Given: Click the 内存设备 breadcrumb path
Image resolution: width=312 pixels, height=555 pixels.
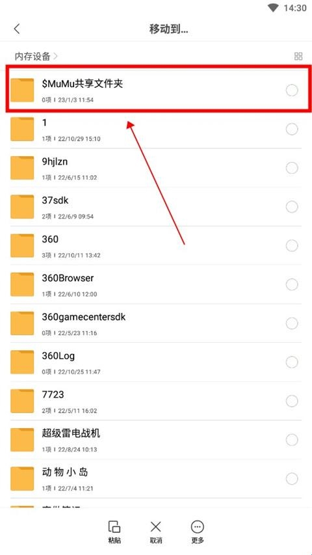Looking at the screenshot, I should (x=32, y=56).
